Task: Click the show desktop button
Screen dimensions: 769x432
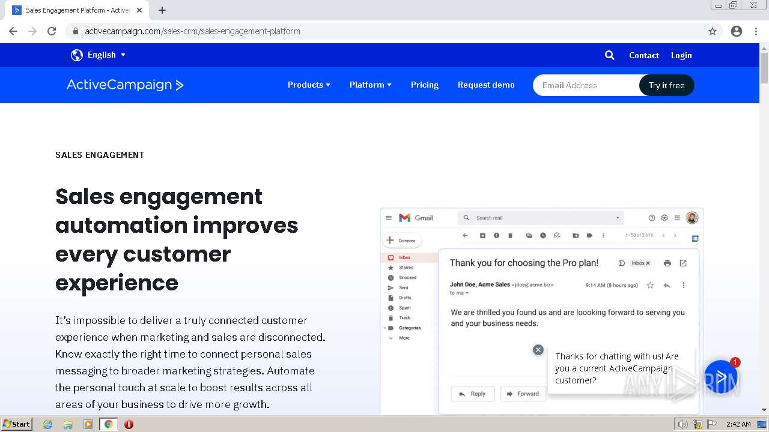Action: pyautogui.click(x=762, y=424)
